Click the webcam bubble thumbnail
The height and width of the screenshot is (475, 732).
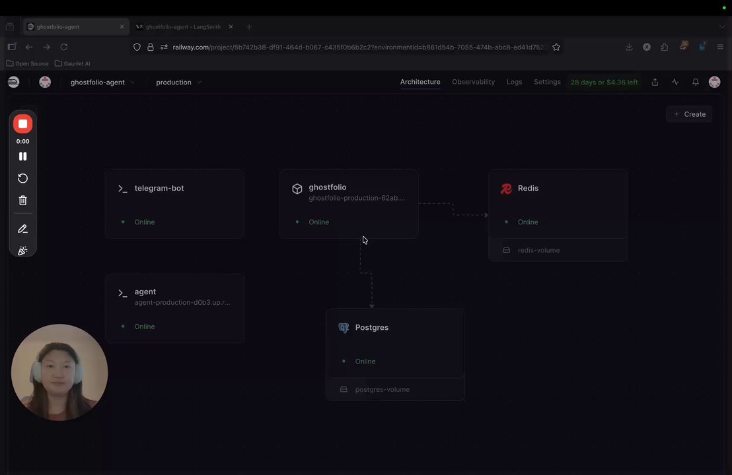tap(59, 373)
